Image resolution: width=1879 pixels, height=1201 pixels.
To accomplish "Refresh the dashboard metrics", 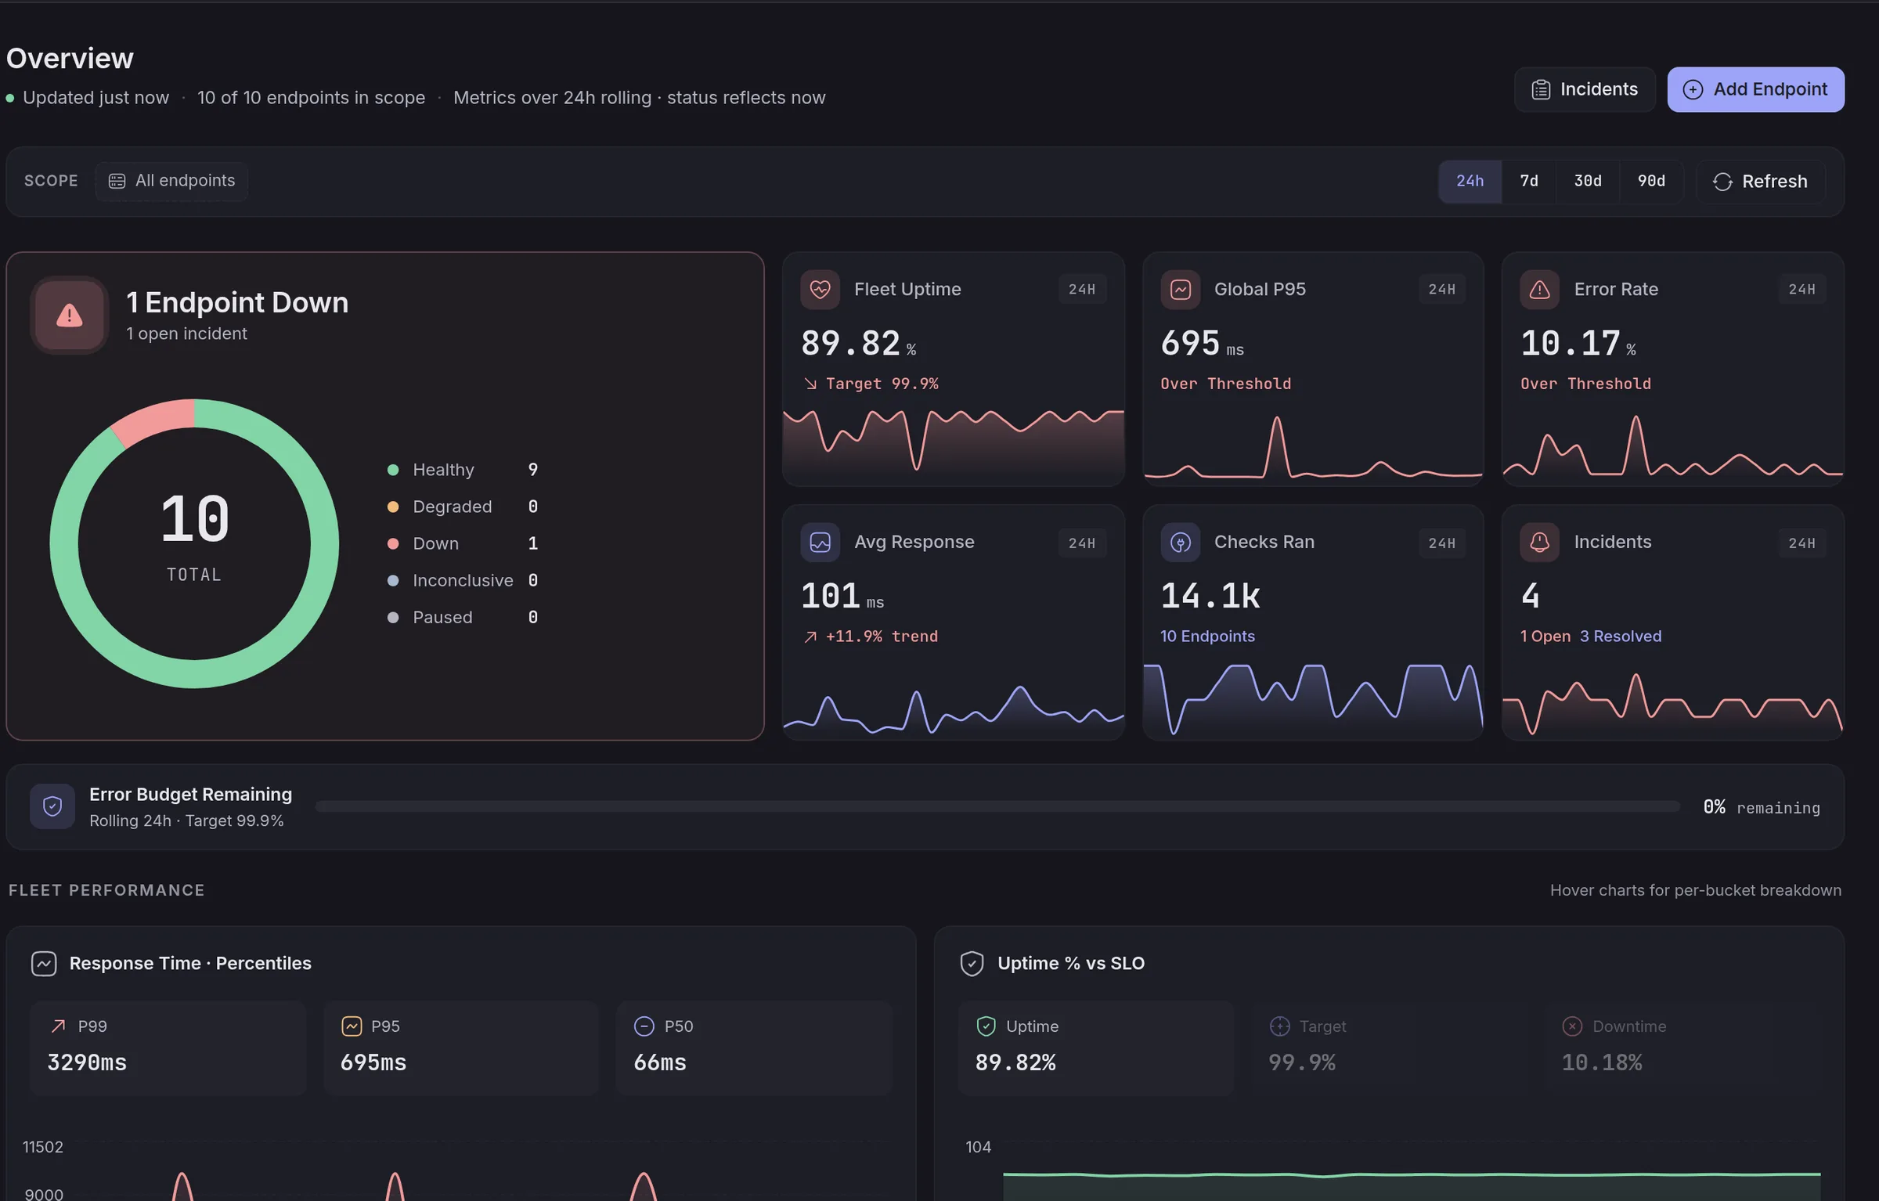I will click(x=1760, y=182).
